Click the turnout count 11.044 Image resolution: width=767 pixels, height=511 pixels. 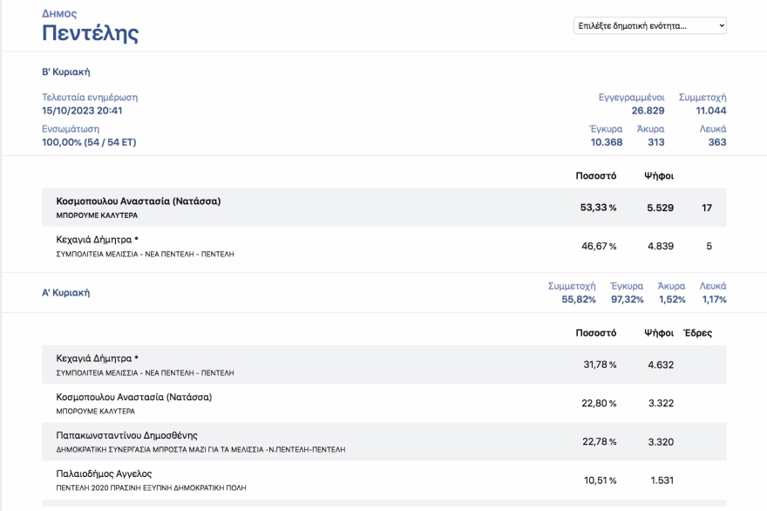pyautogui.click(x=710, y=111)
